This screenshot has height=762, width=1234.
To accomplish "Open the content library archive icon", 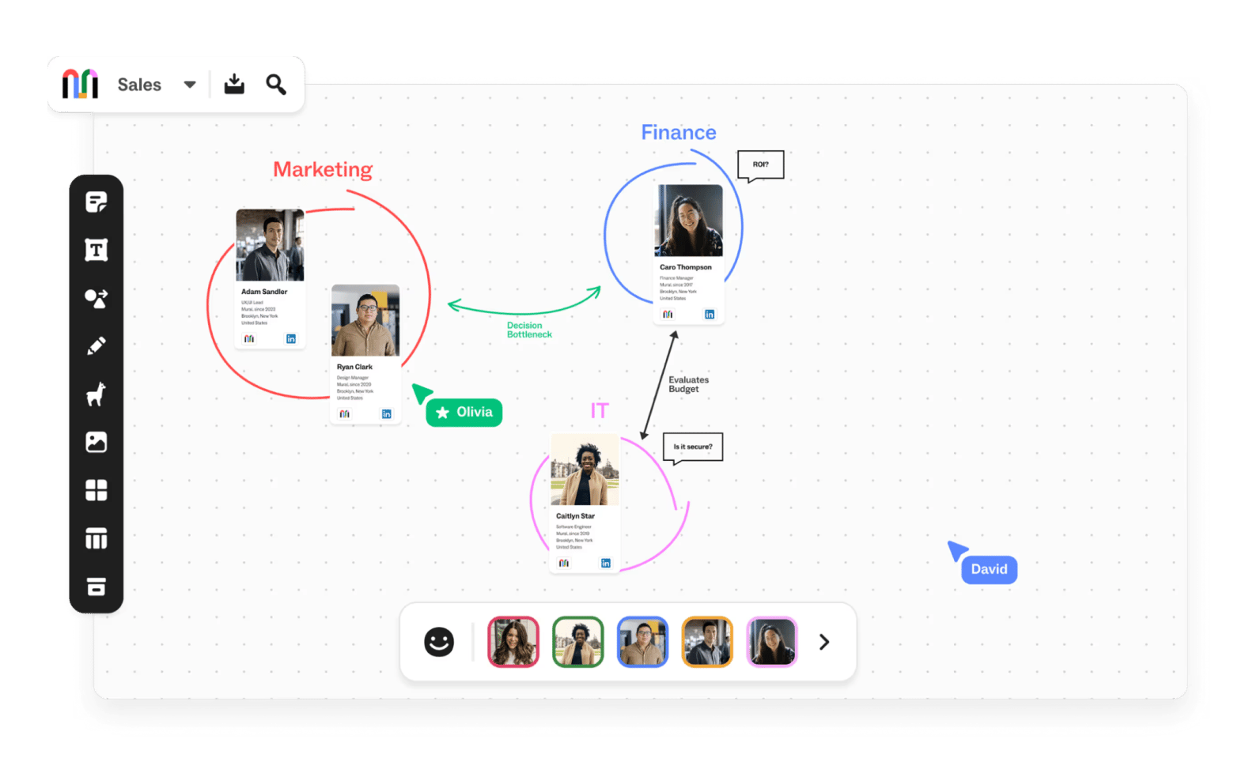I will 96,587.
